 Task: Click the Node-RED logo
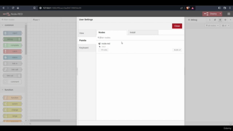point(7,14)
